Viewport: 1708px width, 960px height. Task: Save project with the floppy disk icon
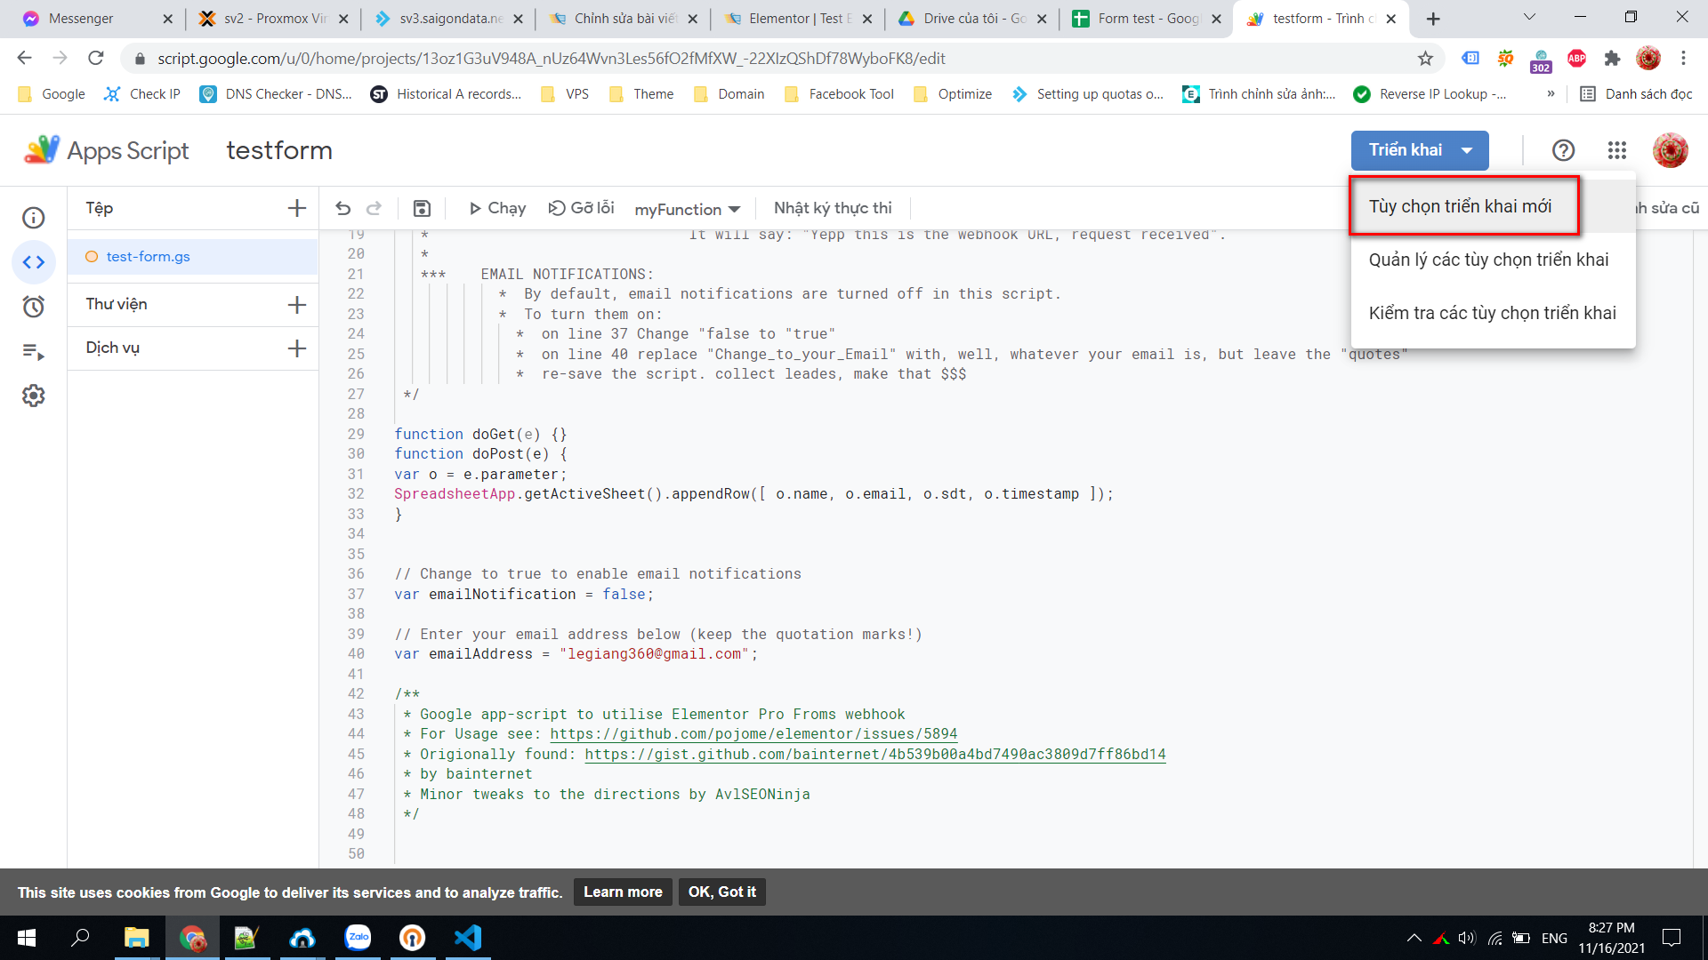[422, 208]
